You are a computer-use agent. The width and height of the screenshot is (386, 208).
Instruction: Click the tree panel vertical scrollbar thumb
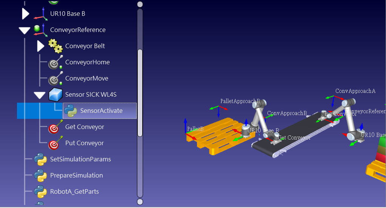[x=140, y=92]
